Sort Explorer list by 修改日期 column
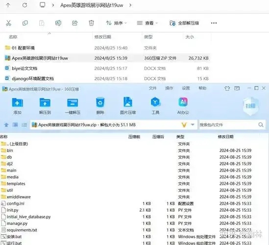Viewport: 269px width, 245px height. [x=102, y=37]
